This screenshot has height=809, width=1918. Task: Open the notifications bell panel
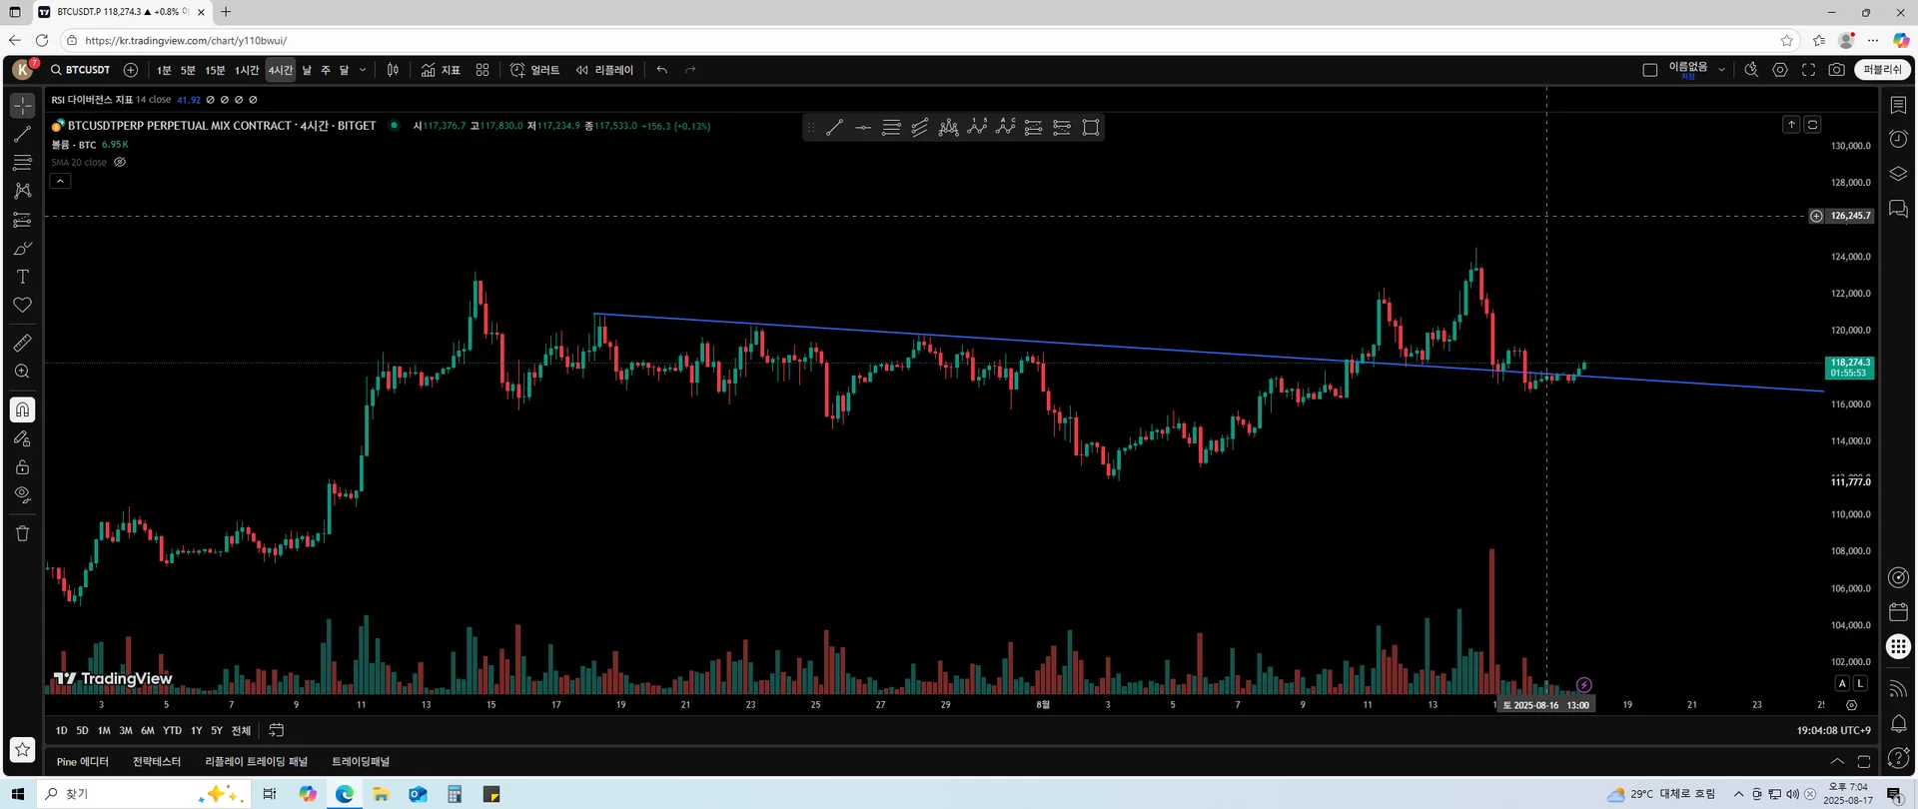(1898, 724)
